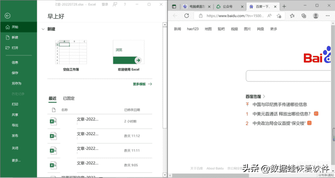The height and width of the screenshot is (178, 335).
Task: Click the baidu.com address bar URL
Action: (x=235, y=16)
